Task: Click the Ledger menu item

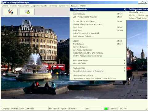Action: click(98, 41)
